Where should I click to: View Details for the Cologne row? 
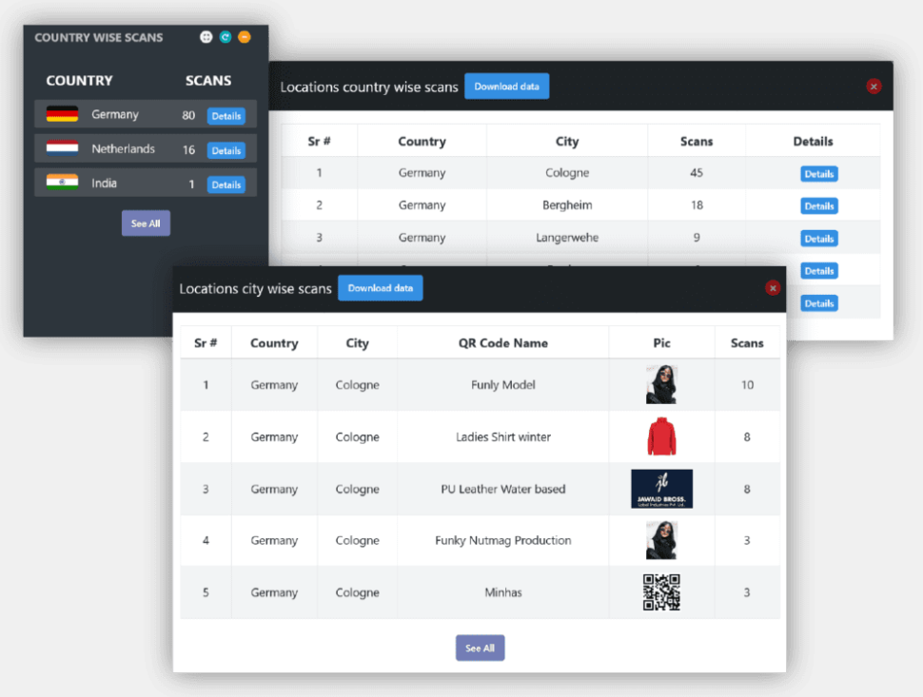(x=818, y=174)
